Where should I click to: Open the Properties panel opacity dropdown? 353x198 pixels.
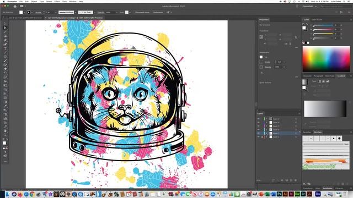pyautogui.click(x=284, y=67)
